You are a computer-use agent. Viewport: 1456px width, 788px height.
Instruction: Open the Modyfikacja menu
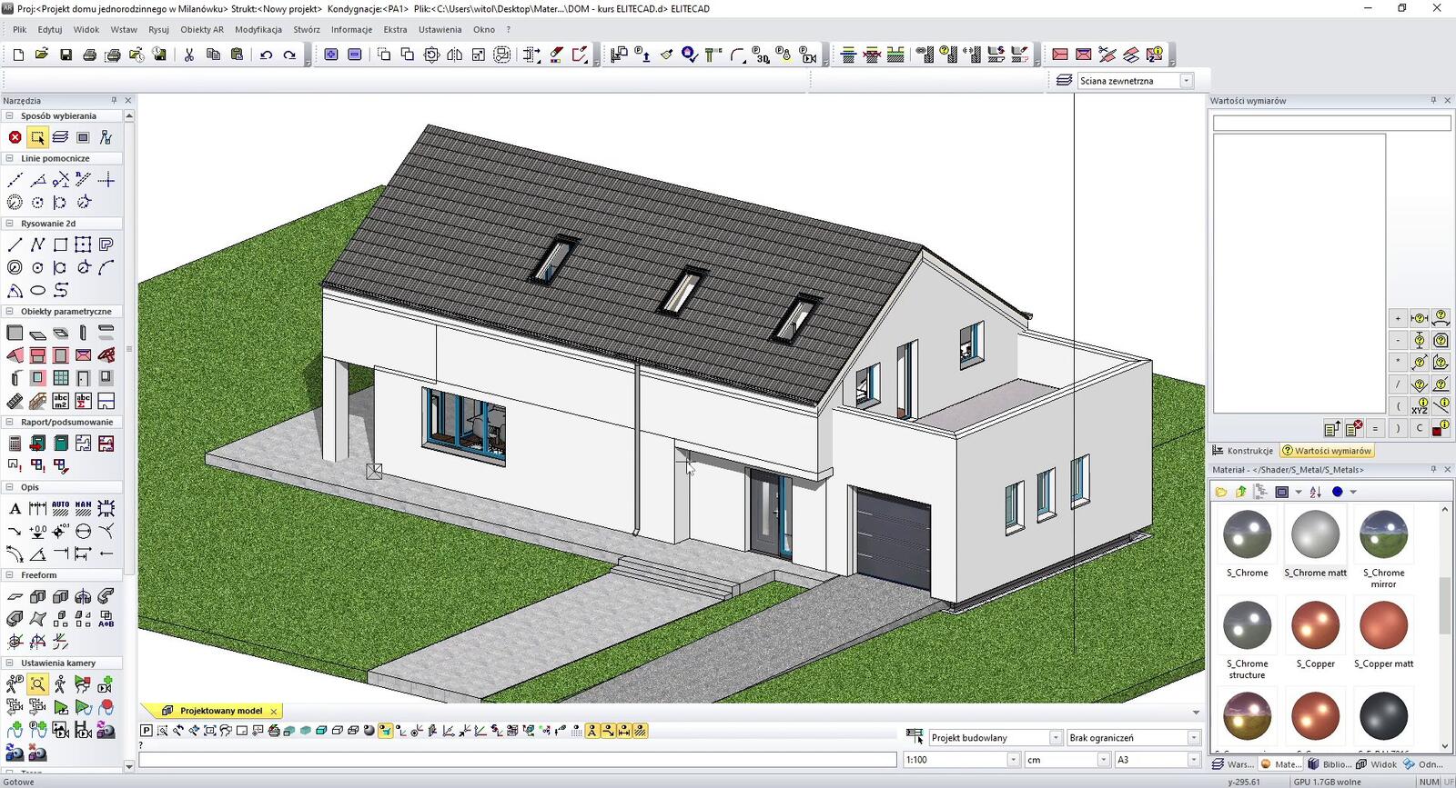pyautogui.click(x=258, y=29)
